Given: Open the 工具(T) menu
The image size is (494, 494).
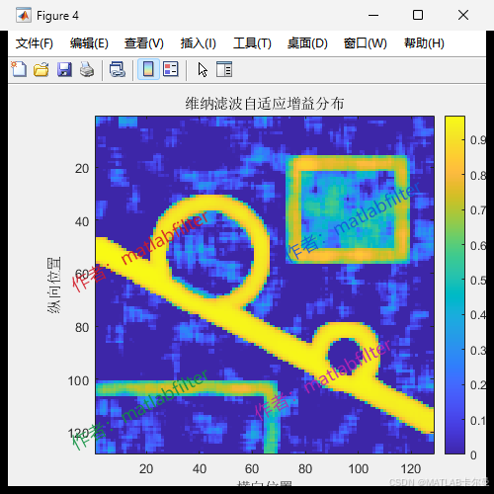Looking at the screenshot, I should [252, 43].
